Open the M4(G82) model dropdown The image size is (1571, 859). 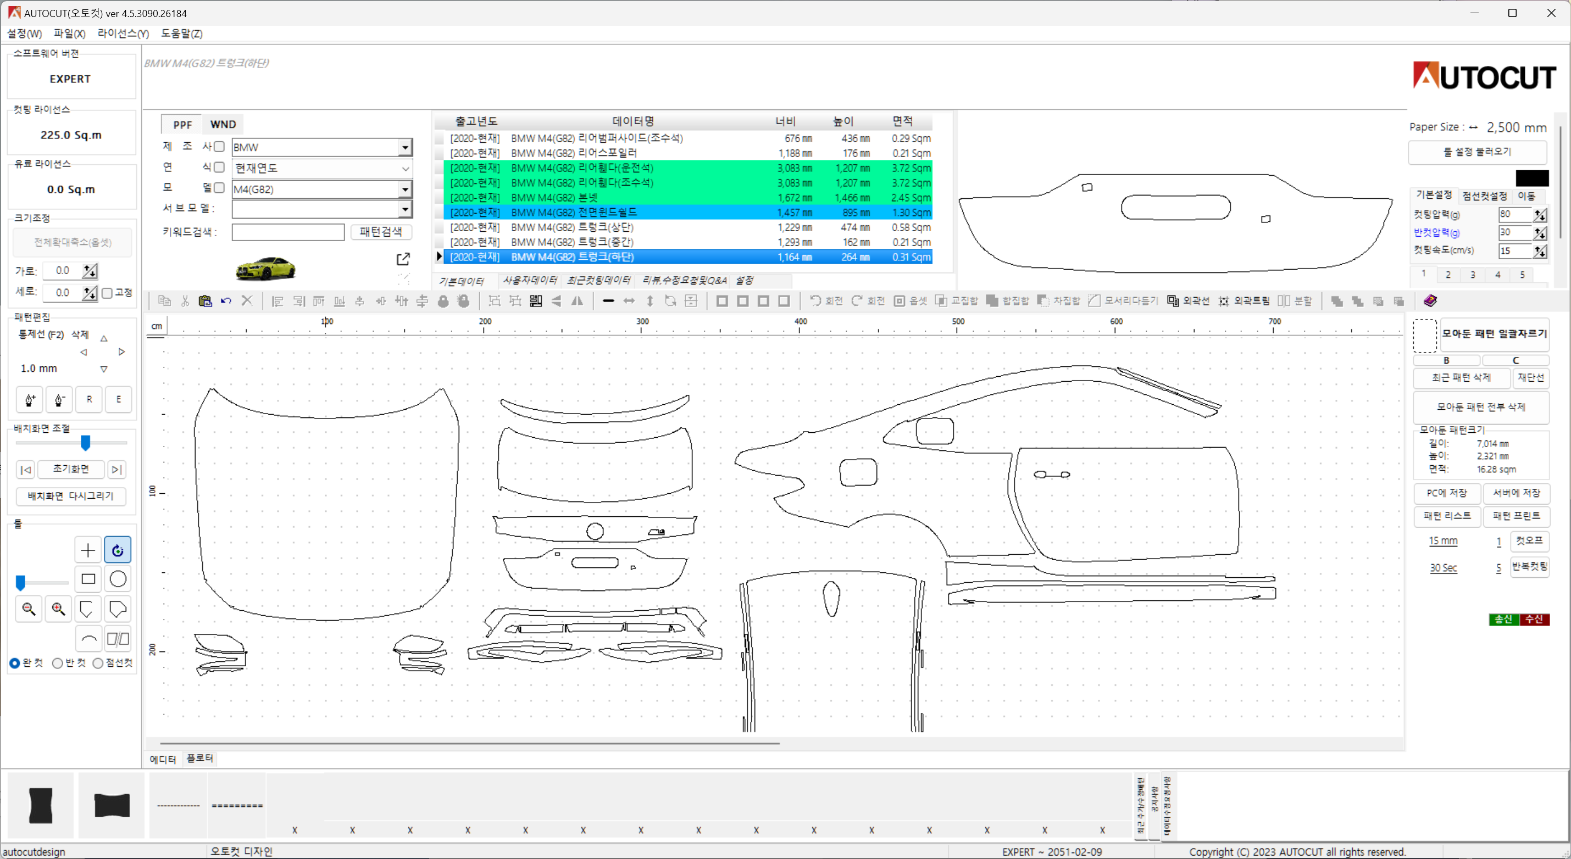405,189
